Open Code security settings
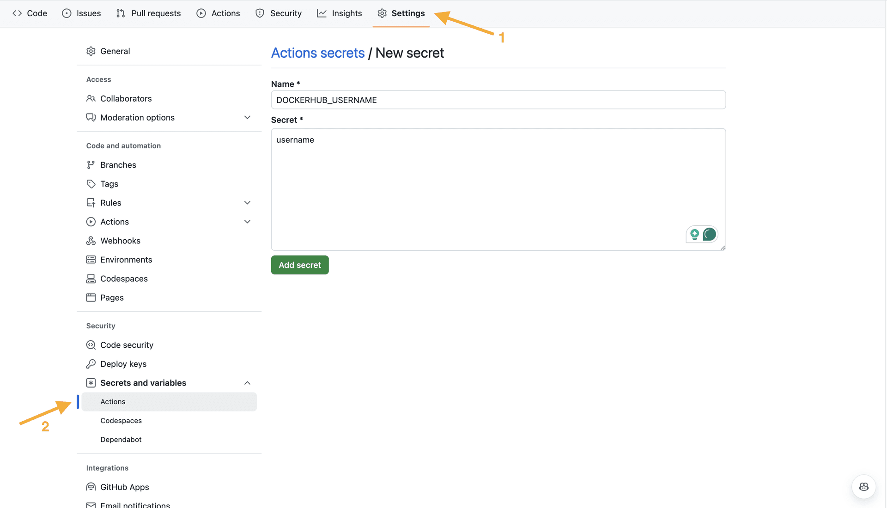 coord(169,345)
